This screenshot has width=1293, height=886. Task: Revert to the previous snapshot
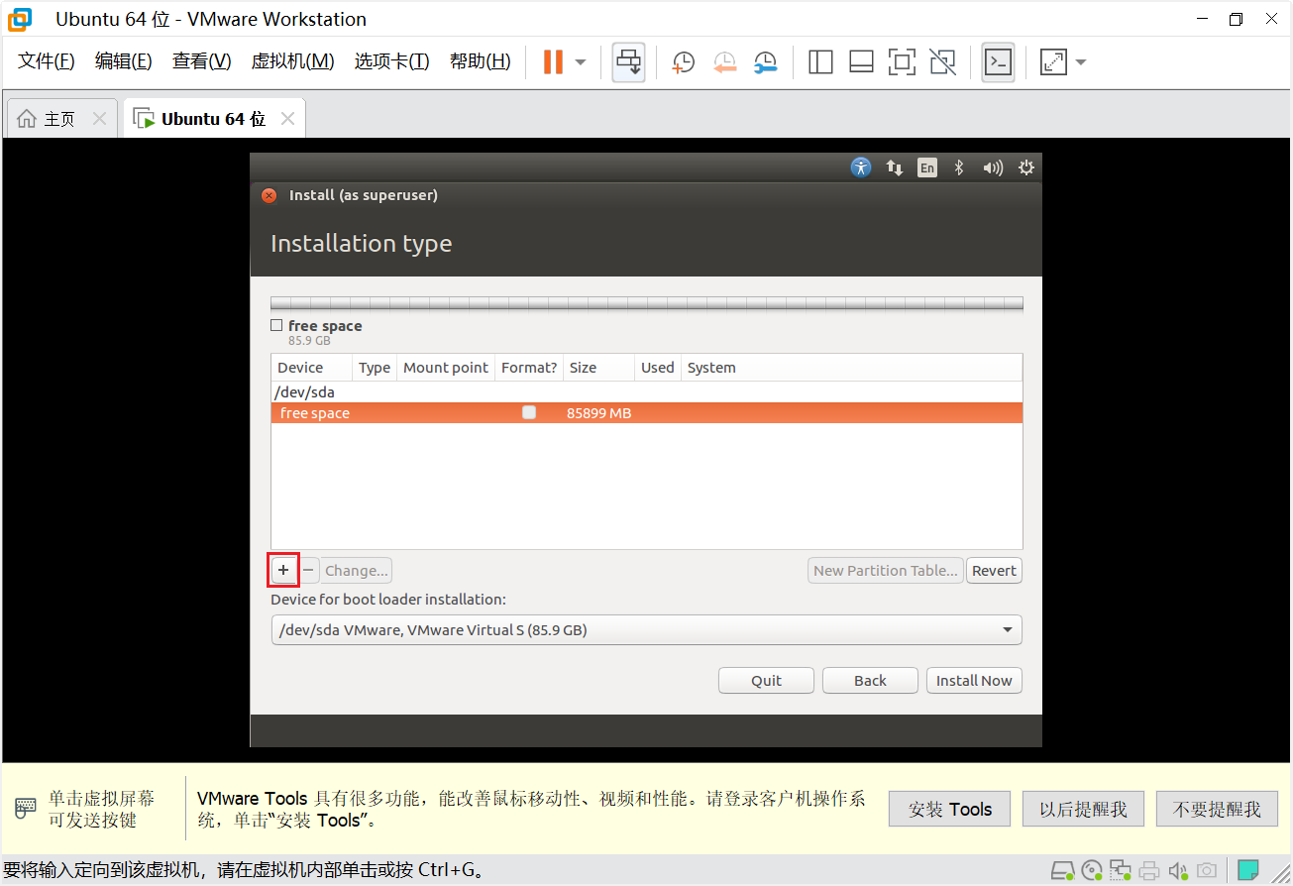(725, 61)
